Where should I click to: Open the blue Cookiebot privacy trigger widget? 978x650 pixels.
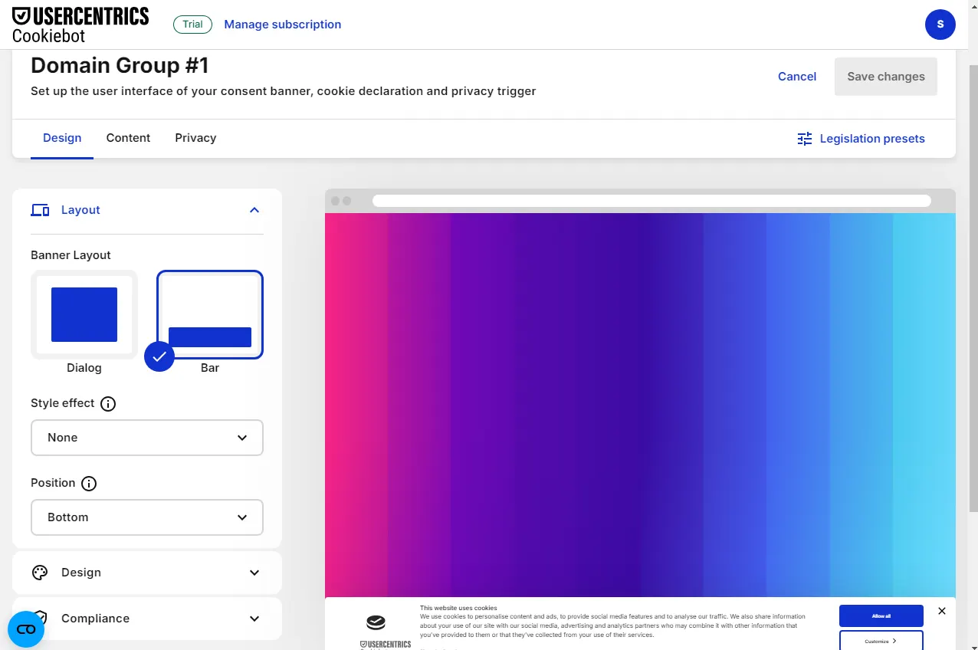(x=26, y=629)
